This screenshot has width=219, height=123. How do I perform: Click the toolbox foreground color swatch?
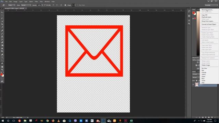1,74
